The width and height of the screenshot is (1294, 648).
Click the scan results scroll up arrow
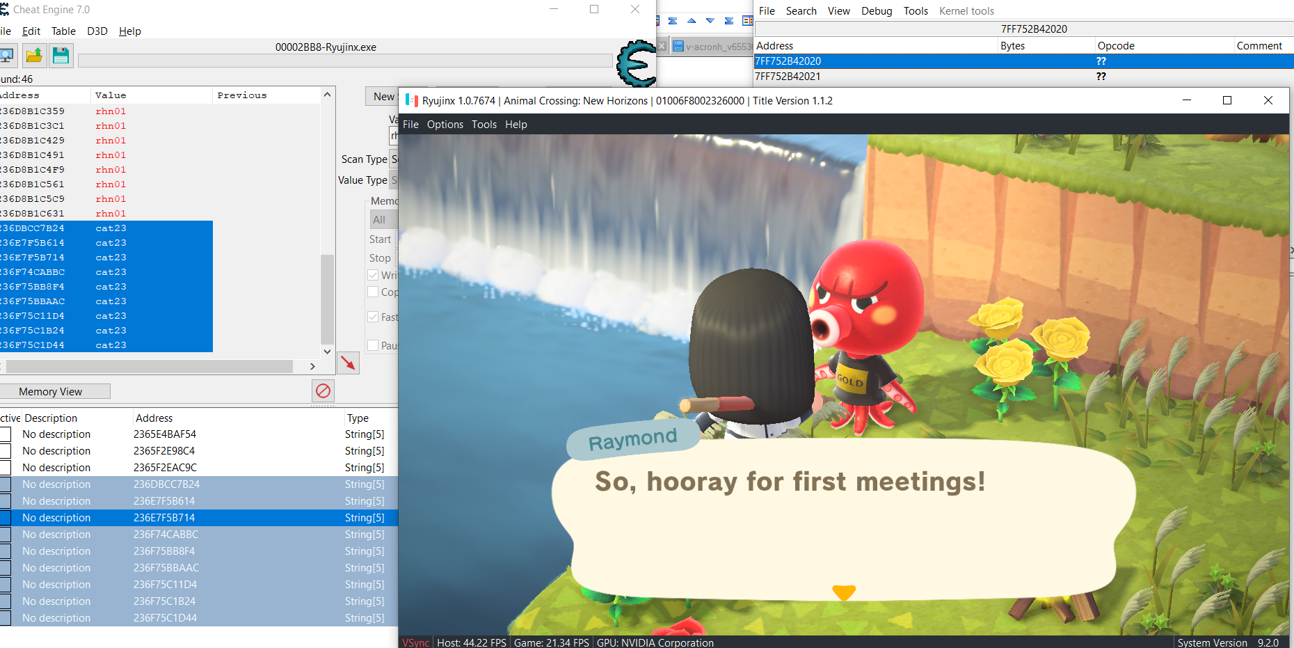tap(327, 94)
